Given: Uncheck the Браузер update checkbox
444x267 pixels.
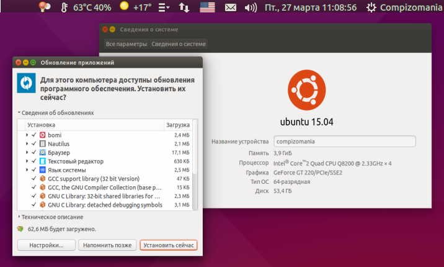Looking at the screenshot, I should coord(34,153).
